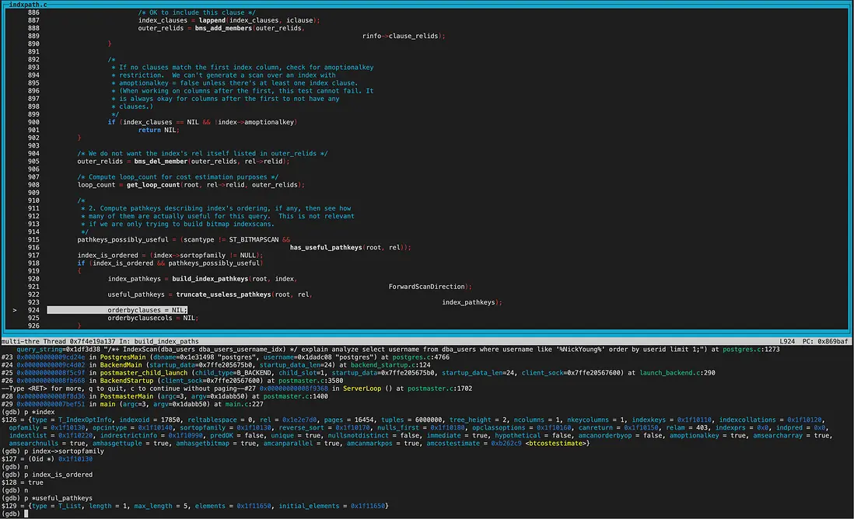Click the has_useful_pathkeys function call
Screen dimensions: 854x519
coord(326,248)
